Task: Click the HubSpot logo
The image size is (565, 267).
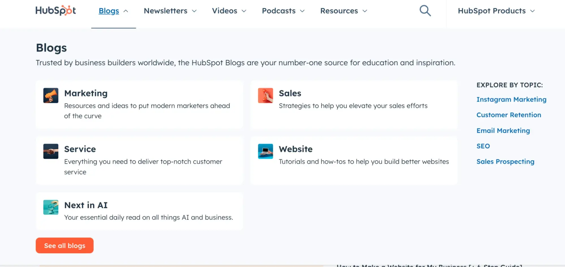Action: [x=55, y=11]
